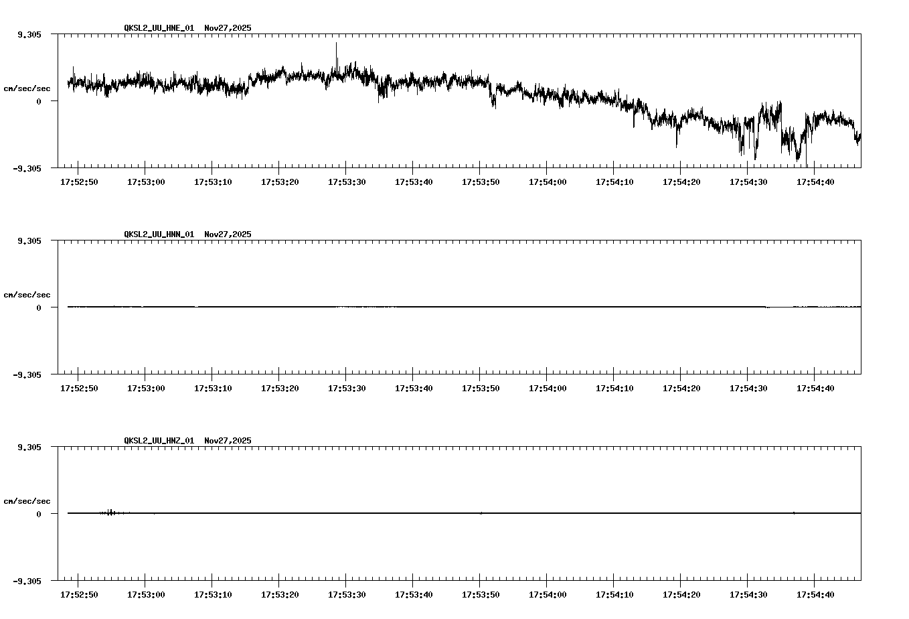Select the QKSL2_UU_HNZ_01 channel label
This screenshot has width=909, height=619.
159,439
